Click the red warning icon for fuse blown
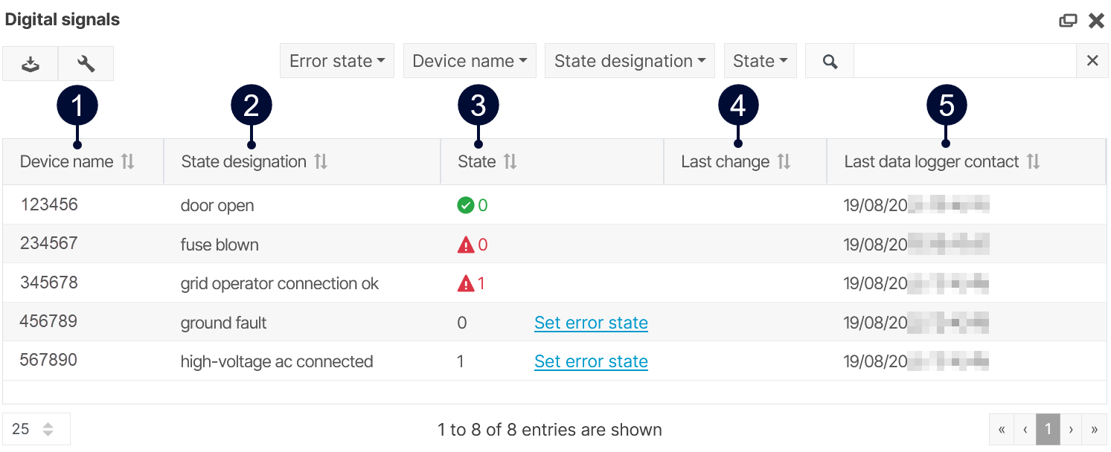 (x=466, y=245)
